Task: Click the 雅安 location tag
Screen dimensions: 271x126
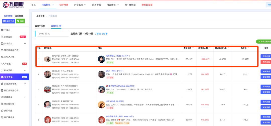Action: click(x=110, y=108)
